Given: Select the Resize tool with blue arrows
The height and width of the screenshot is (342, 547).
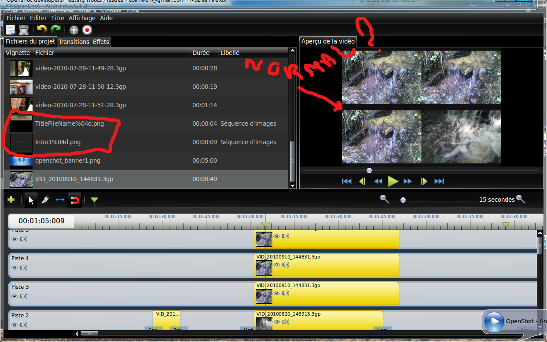Looking at the screenshot, I should coord(60,200).
